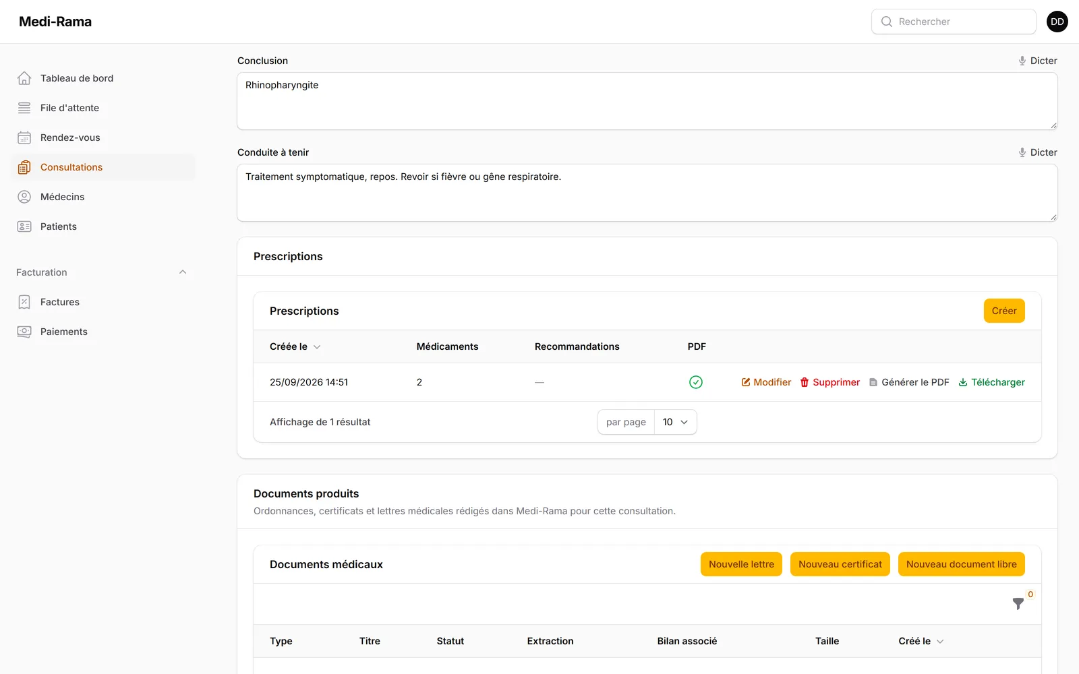Open Tableau de bord home icon
The width and height of the screenshot is (1079, 674).
pos(24,78)
